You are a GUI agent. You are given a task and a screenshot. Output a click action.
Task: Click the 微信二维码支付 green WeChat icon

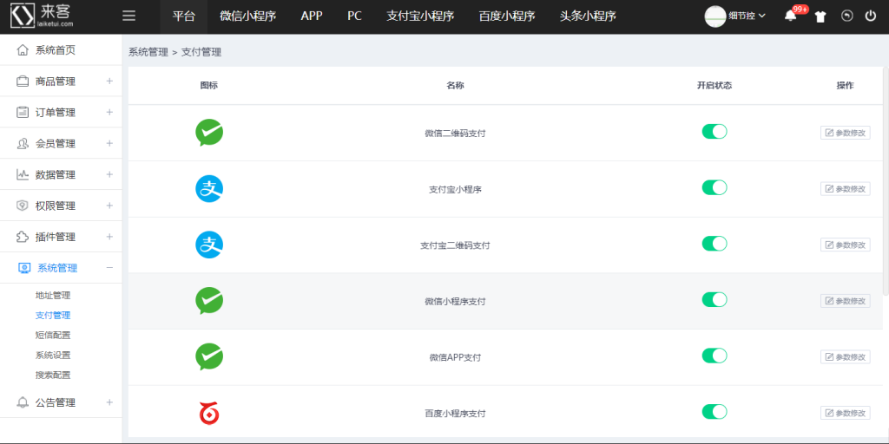point(209,133)
